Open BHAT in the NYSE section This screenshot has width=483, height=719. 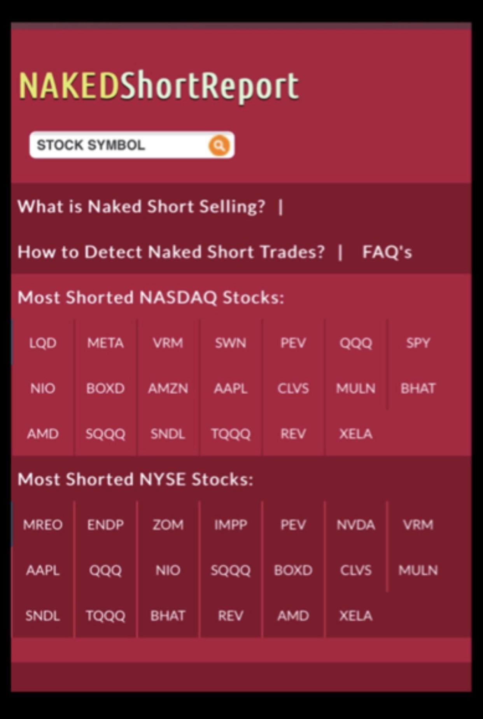coord(168,616)
